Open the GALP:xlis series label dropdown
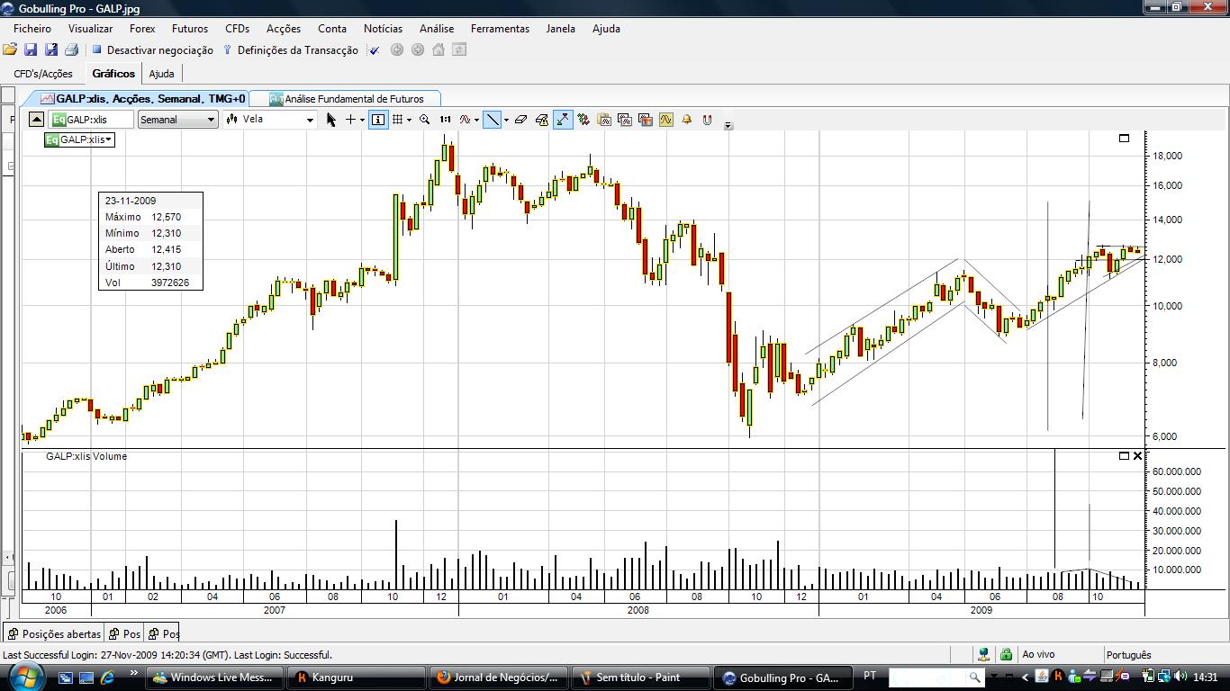The width and height of the screenshot is (1230, 691). [80, 139]
